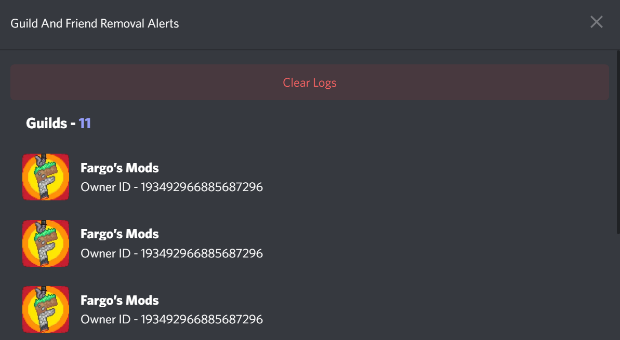
Task: Click the X to close the alerts modal
Action: [x=596, y=22]
